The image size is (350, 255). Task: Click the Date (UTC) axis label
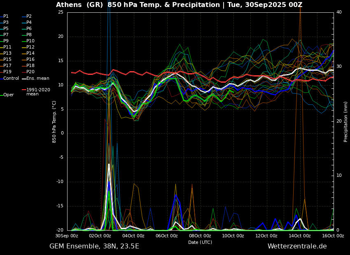(200, 242)
